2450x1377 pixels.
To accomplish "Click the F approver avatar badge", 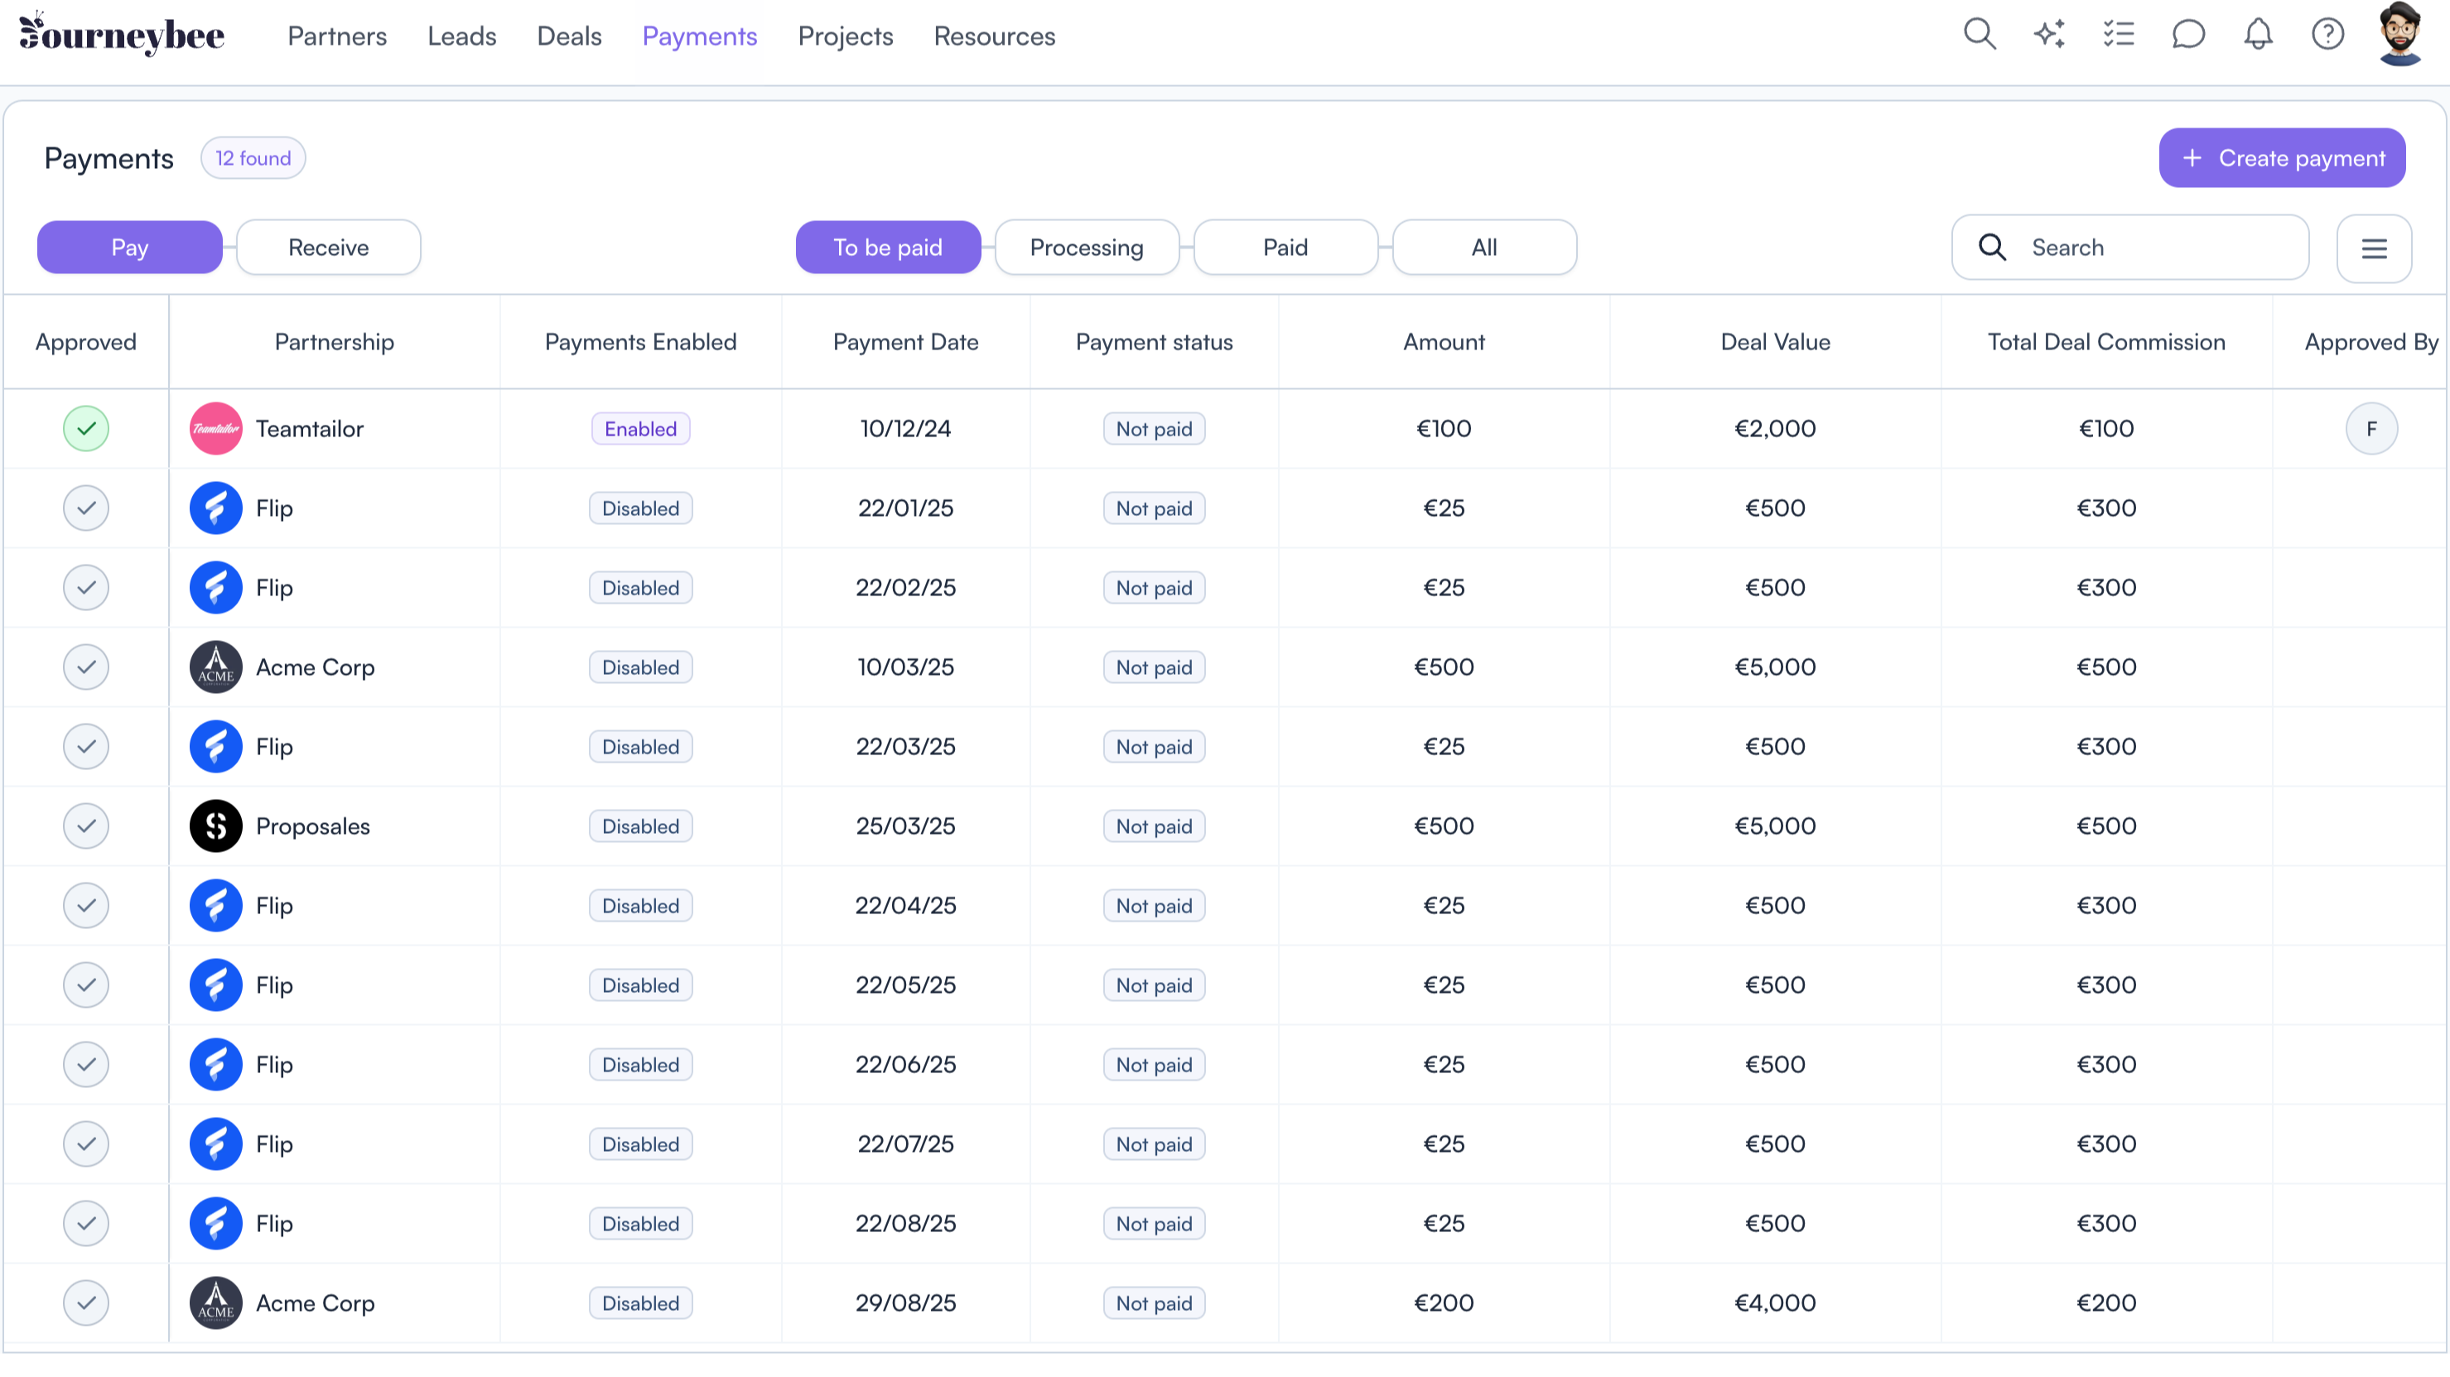I will pyautogui.click(x=2371, y=429).
